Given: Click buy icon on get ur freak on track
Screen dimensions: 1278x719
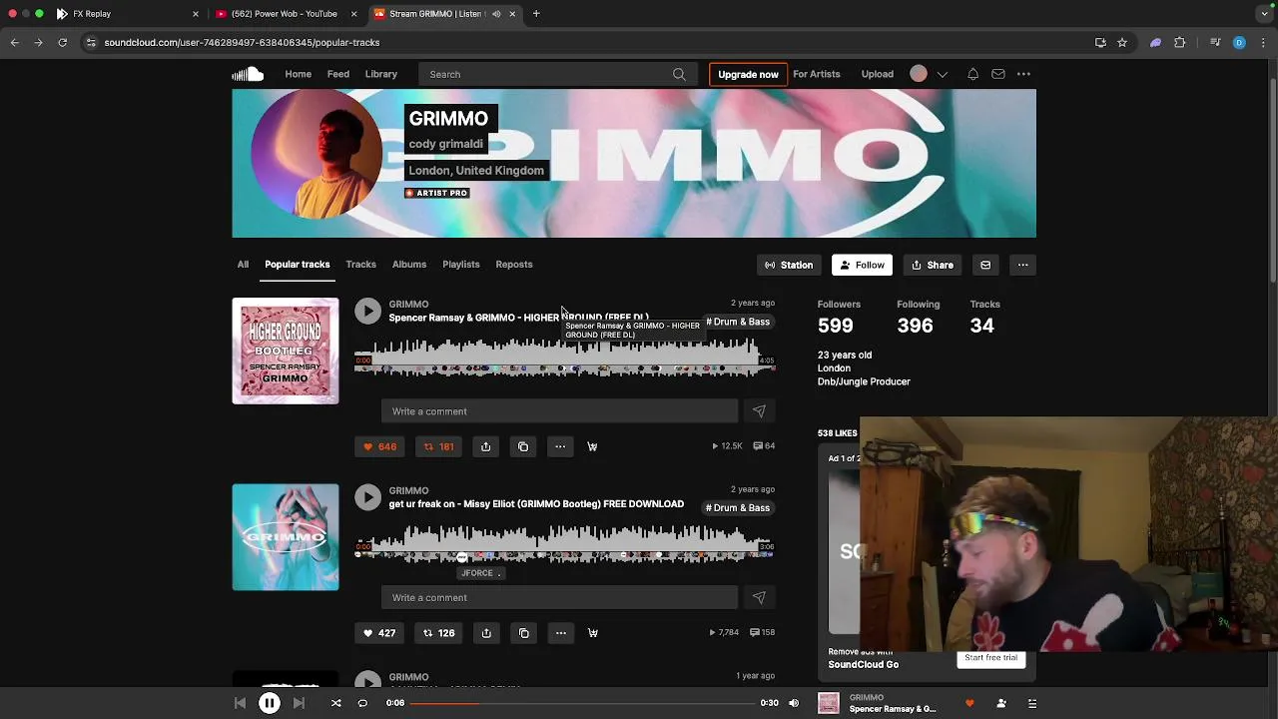Looking at the screenshot, I should [592, 633].
